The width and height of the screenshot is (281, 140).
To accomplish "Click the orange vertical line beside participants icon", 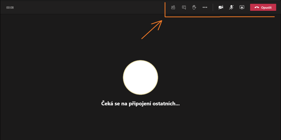I will 165,10.
